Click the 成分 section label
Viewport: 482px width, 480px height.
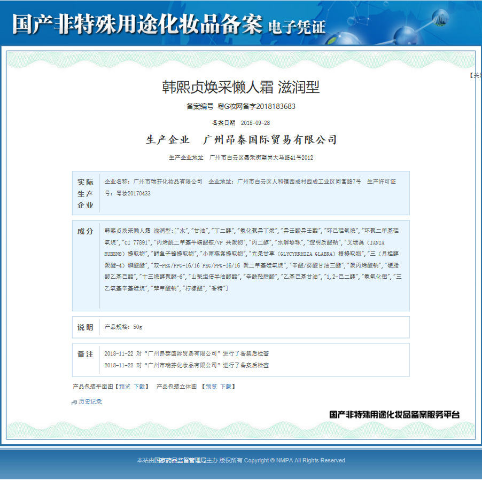tap(85, 231)
